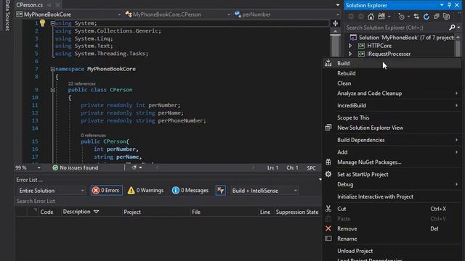Open the Debug submenu
This screenshot has width=465, height=261.
392,184
